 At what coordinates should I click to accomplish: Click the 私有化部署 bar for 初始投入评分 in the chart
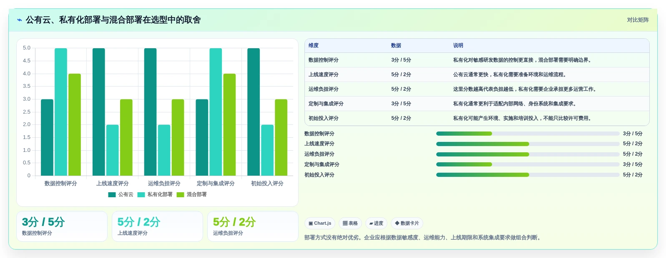267,150
